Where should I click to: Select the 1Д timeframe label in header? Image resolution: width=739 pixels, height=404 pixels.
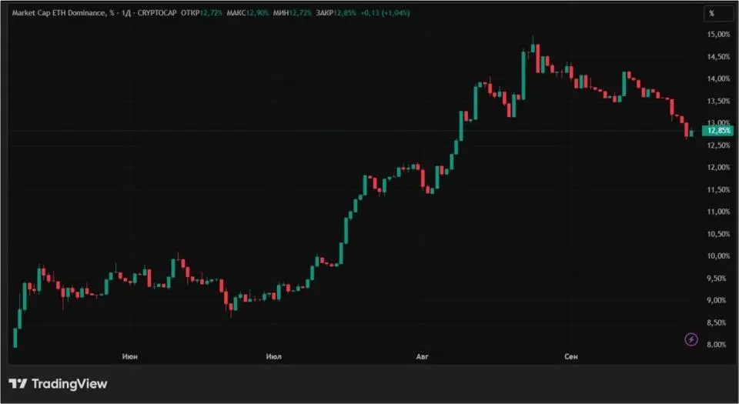click(126, 13)
